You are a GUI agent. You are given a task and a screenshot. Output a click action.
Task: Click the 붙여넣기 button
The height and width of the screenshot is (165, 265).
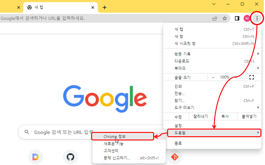coord(249,116)
